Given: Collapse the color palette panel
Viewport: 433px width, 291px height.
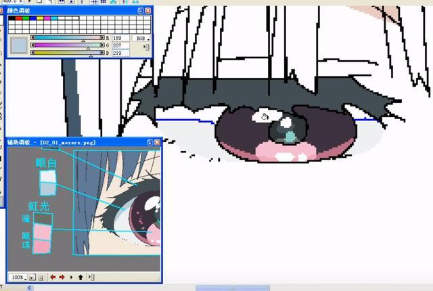Looking at the screenshot, I should point(141,11).
